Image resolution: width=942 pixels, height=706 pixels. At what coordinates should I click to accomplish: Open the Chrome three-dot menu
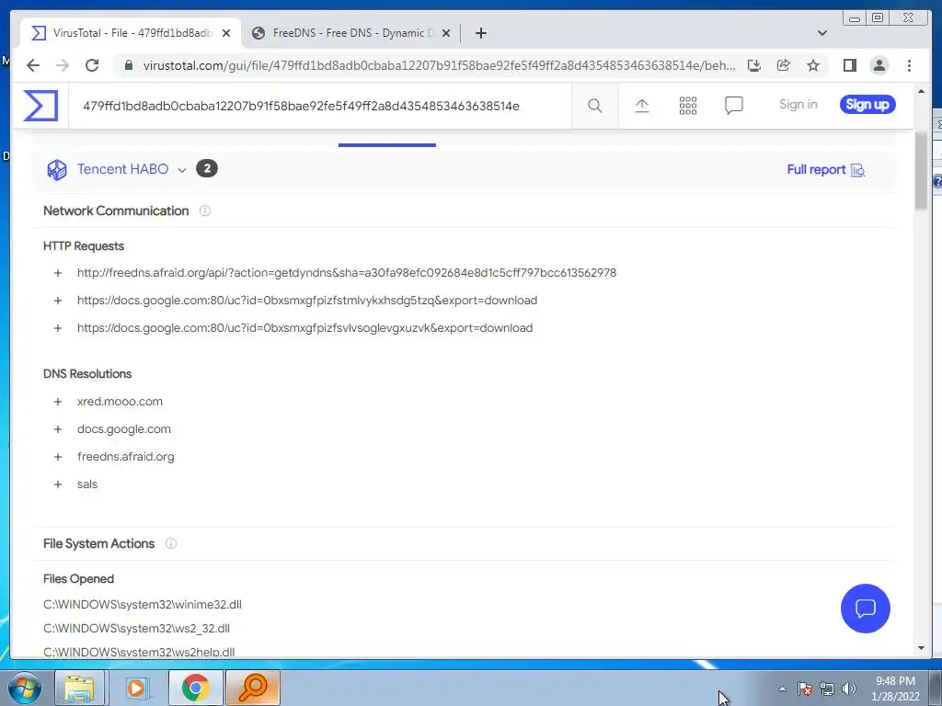pos(909,65)
